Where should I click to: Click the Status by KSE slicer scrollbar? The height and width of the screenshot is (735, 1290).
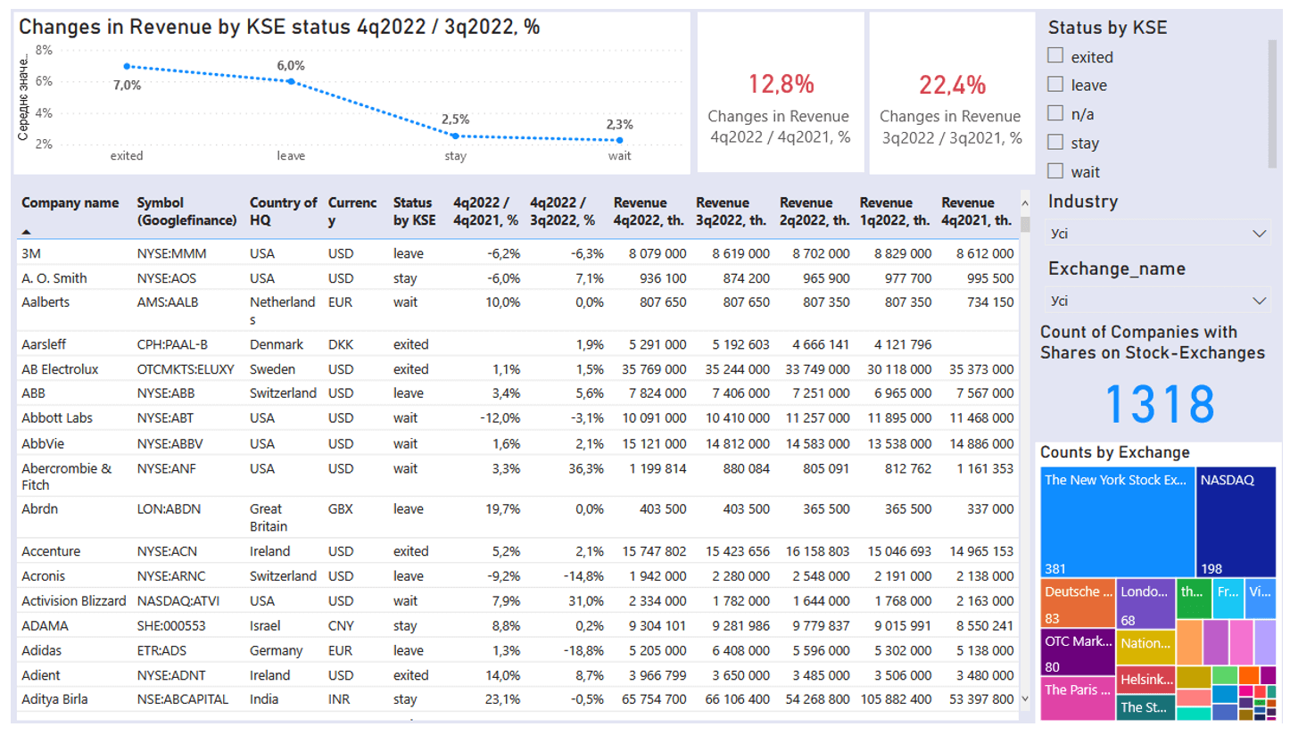pyautogui.click(x=1271, y=103)
